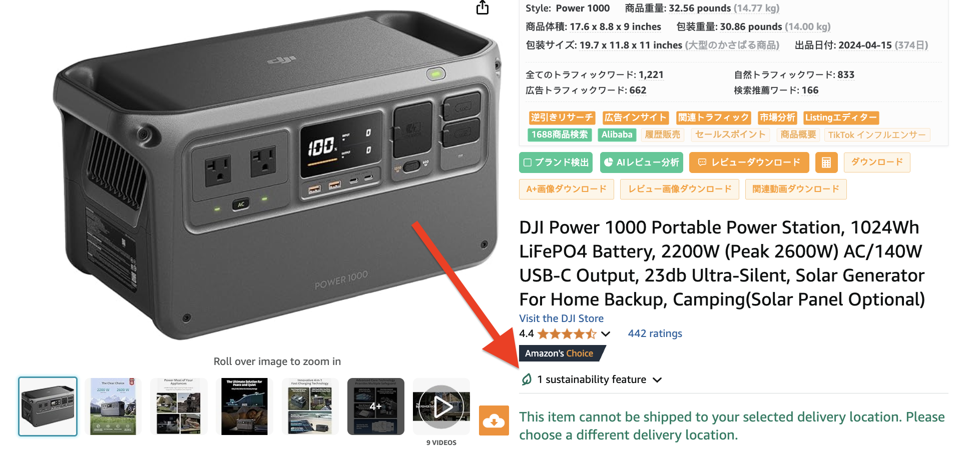Click the star rating icons
968x450 pixels.
[567, 333]
